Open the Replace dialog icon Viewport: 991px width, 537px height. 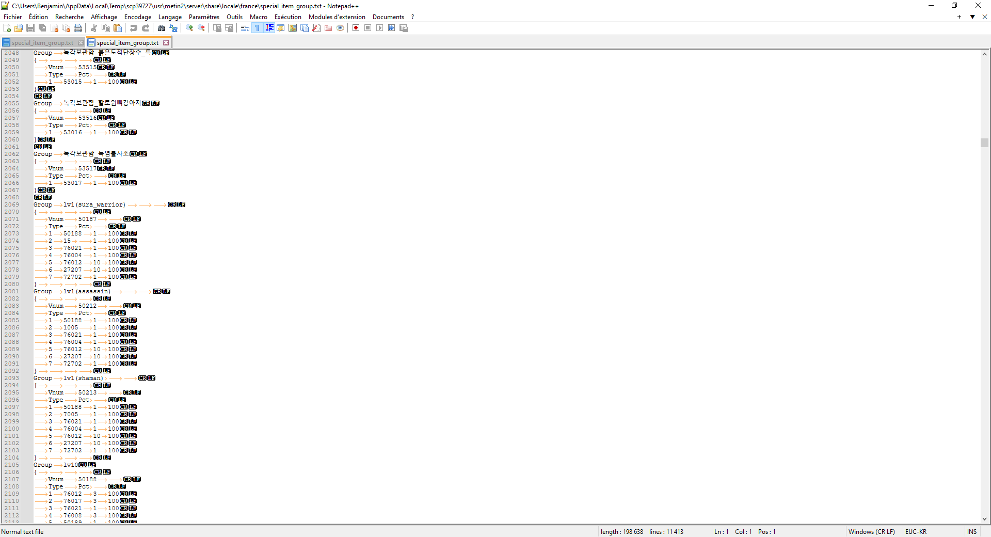coord(173,28)
